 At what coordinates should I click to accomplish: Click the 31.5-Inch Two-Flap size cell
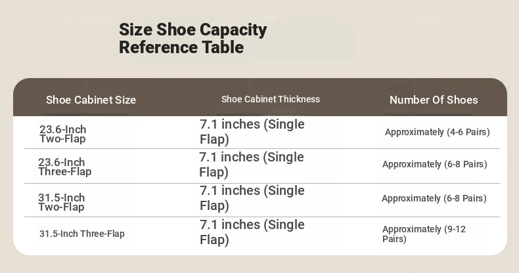coord(61,202)
